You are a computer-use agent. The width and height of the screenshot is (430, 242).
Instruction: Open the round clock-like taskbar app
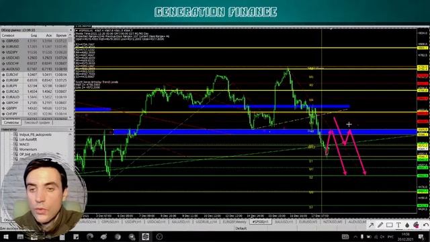(159, 237)
